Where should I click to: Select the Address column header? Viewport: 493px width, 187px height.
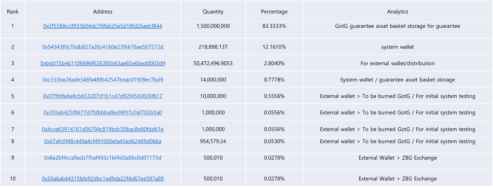[x=102, y=12]
